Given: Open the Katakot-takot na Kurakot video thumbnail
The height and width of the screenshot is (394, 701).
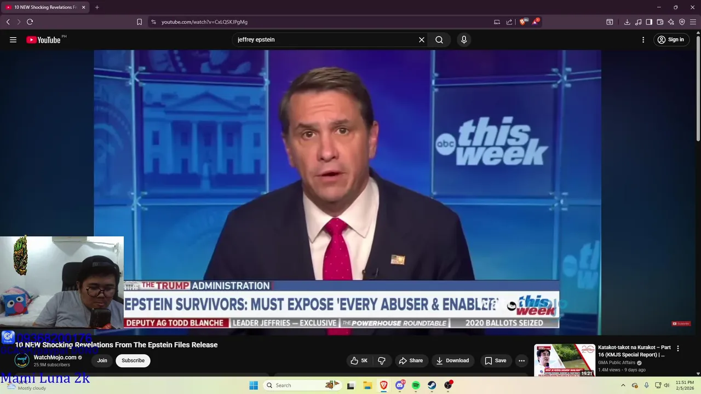Looking at the screenshot, I should pos(565,360).
